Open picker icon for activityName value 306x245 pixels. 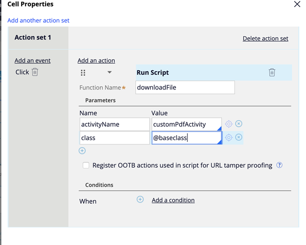click(229, 124)
